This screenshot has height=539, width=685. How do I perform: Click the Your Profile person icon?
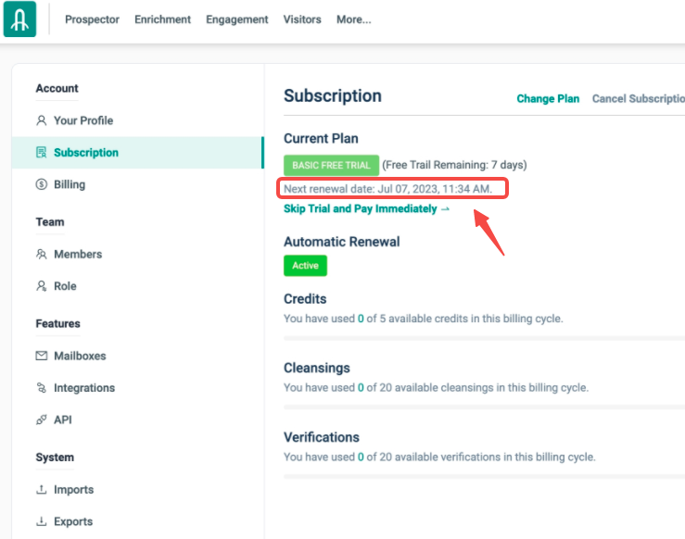pyautogui.click(x=41, y=120)
